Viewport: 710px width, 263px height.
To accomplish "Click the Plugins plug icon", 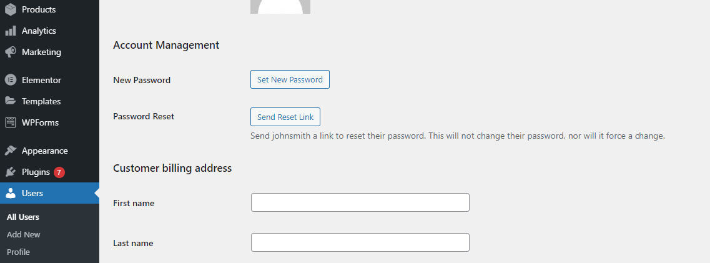I will (11, 172).
